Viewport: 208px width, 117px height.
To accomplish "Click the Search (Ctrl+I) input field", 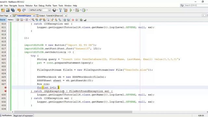I will coord(196,6).
